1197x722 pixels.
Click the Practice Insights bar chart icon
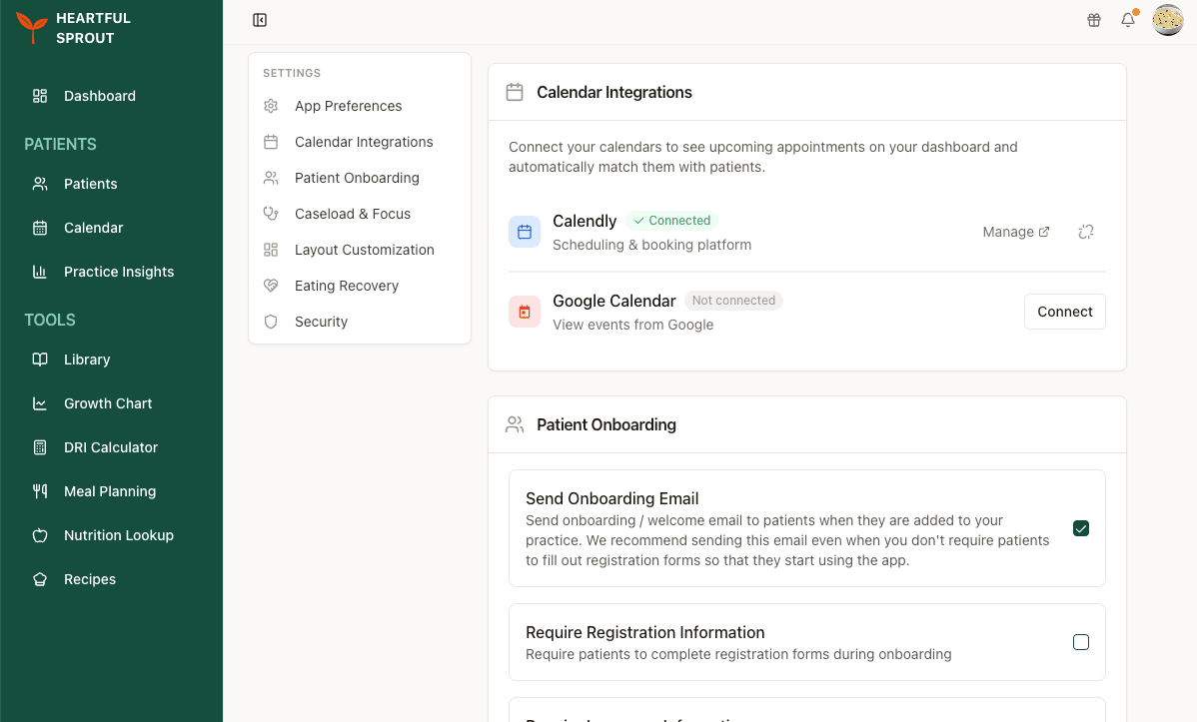point(40,272)
